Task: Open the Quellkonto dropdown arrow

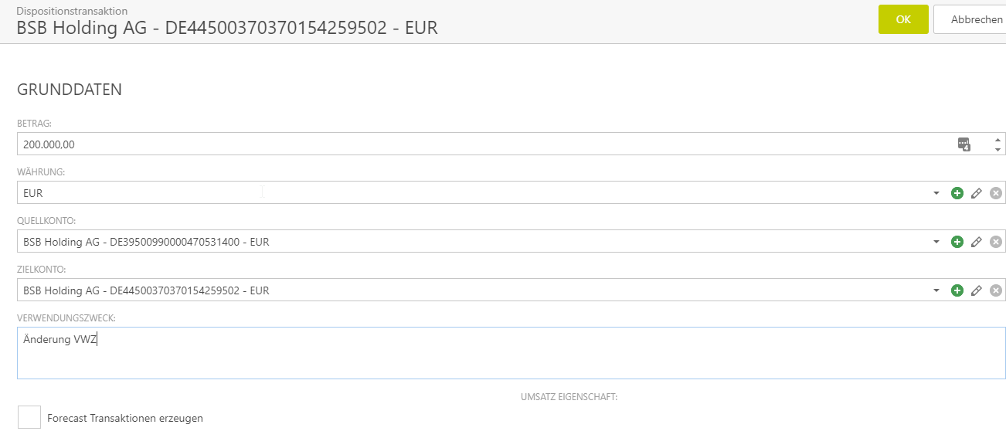Action: (936, 242)
